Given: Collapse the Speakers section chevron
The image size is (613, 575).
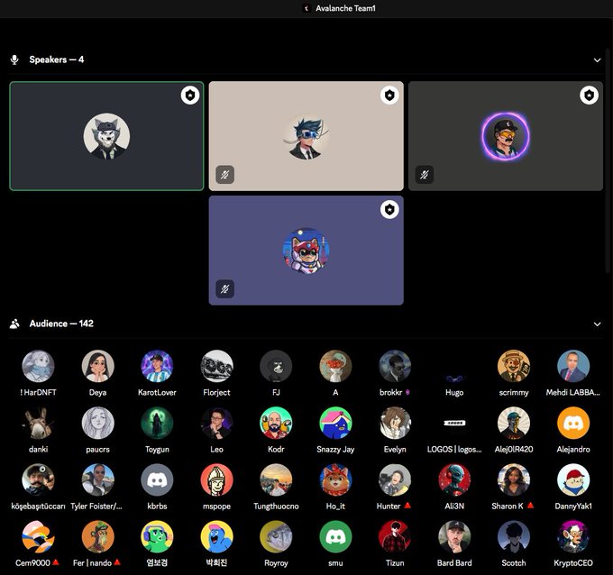Looking at the screenshot, I should 597,60.
